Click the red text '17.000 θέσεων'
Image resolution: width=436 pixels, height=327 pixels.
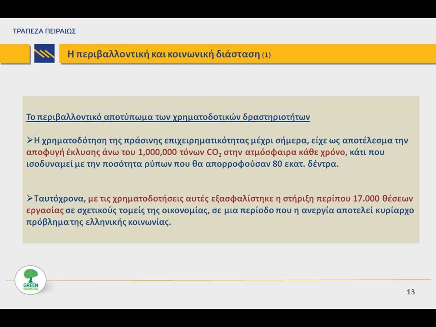click(383, 198)
